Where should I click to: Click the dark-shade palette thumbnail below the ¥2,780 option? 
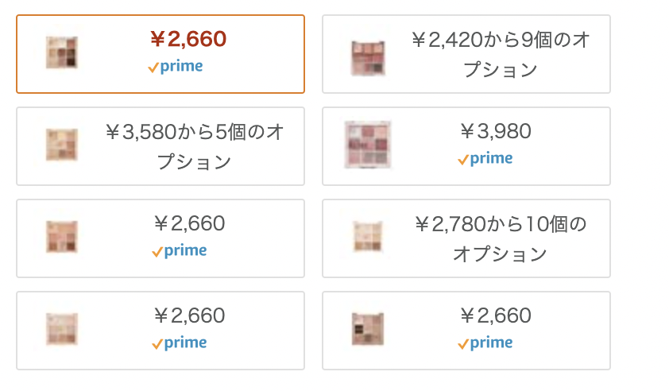point(368,329)
